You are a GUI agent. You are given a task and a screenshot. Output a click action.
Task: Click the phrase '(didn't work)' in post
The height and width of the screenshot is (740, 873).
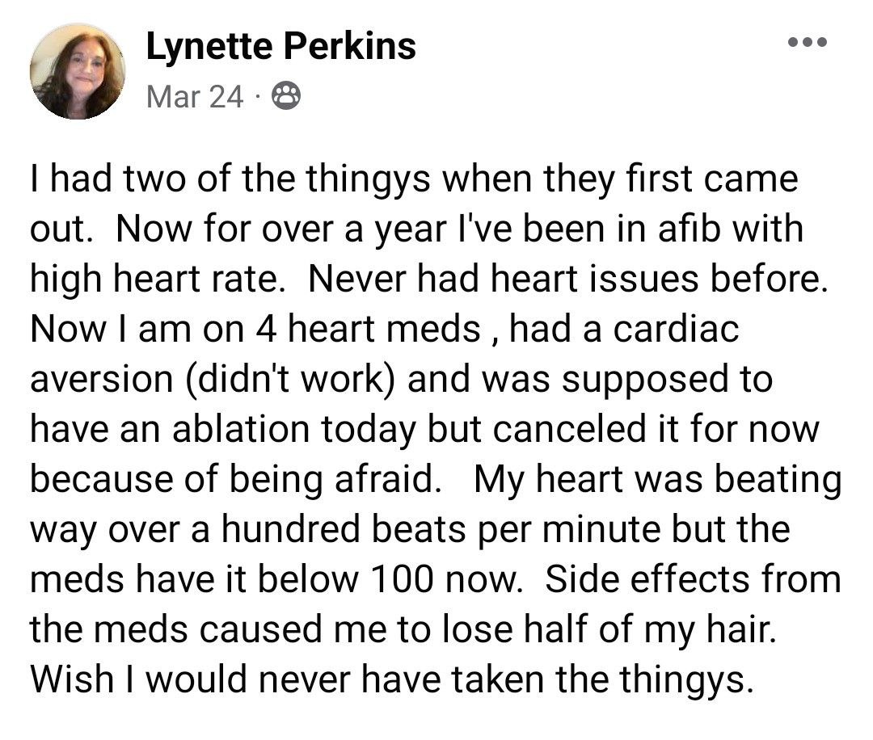point(292,380)
